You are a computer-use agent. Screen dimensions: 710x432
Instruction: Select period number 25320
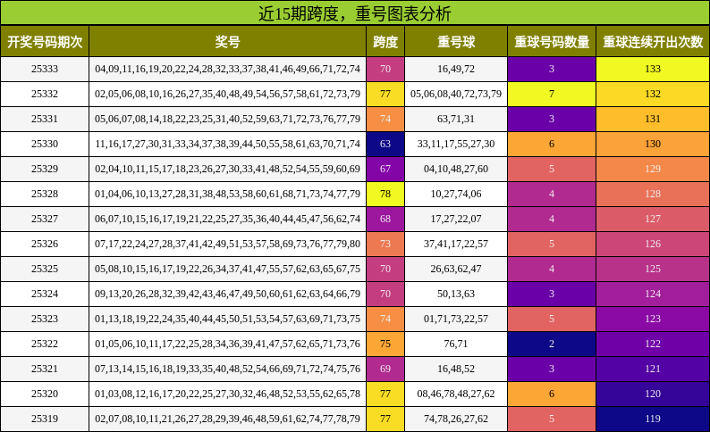[45, 394]
